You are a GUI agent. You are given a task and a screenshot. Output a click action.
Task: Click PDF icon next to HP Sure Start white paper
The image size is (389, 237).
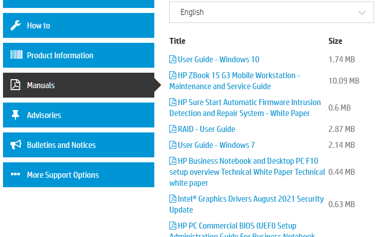click(173, 102)
